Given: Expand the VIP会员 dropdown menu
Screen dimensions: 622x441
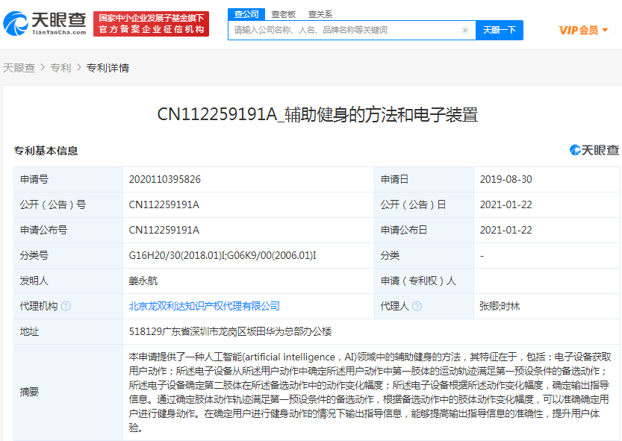Looking at the screenshot, I should pos(583,31).
